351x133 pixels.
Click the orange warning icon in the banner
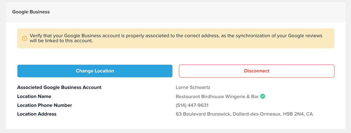click(x=25, y=38)
